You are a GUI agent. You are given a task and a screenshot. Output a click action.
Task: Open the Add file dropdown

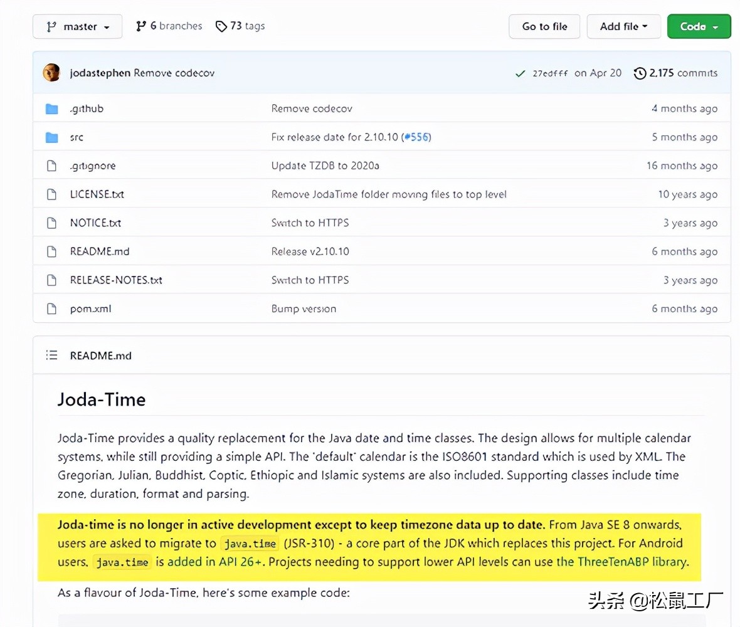(623, 26)
